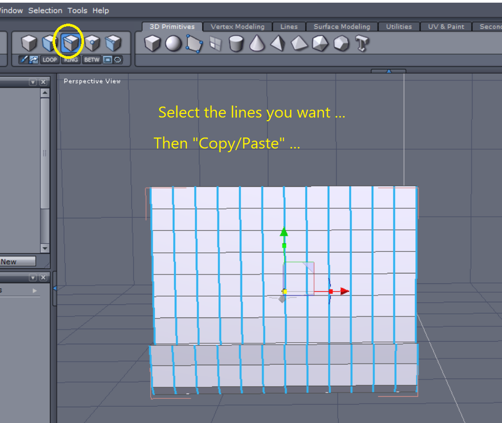502x423 pixels.
Task: Create a Dodecahedron primitive
Action: 341,43
